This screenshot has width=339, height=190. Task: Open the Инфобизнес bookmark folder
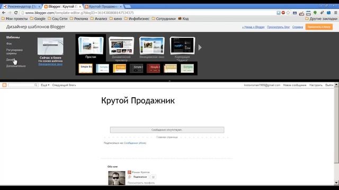(137, 19)
